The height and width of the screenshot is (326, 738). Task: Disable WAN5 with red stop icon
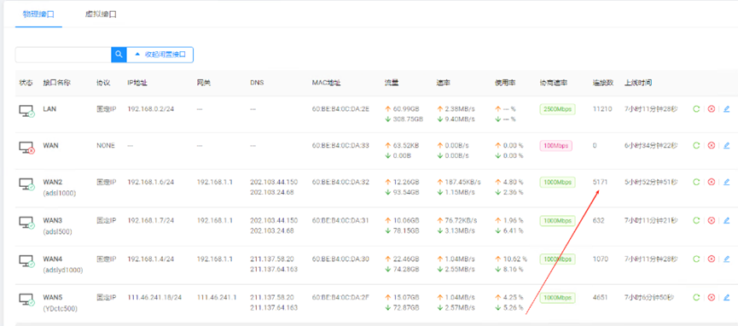click(712, 297)
